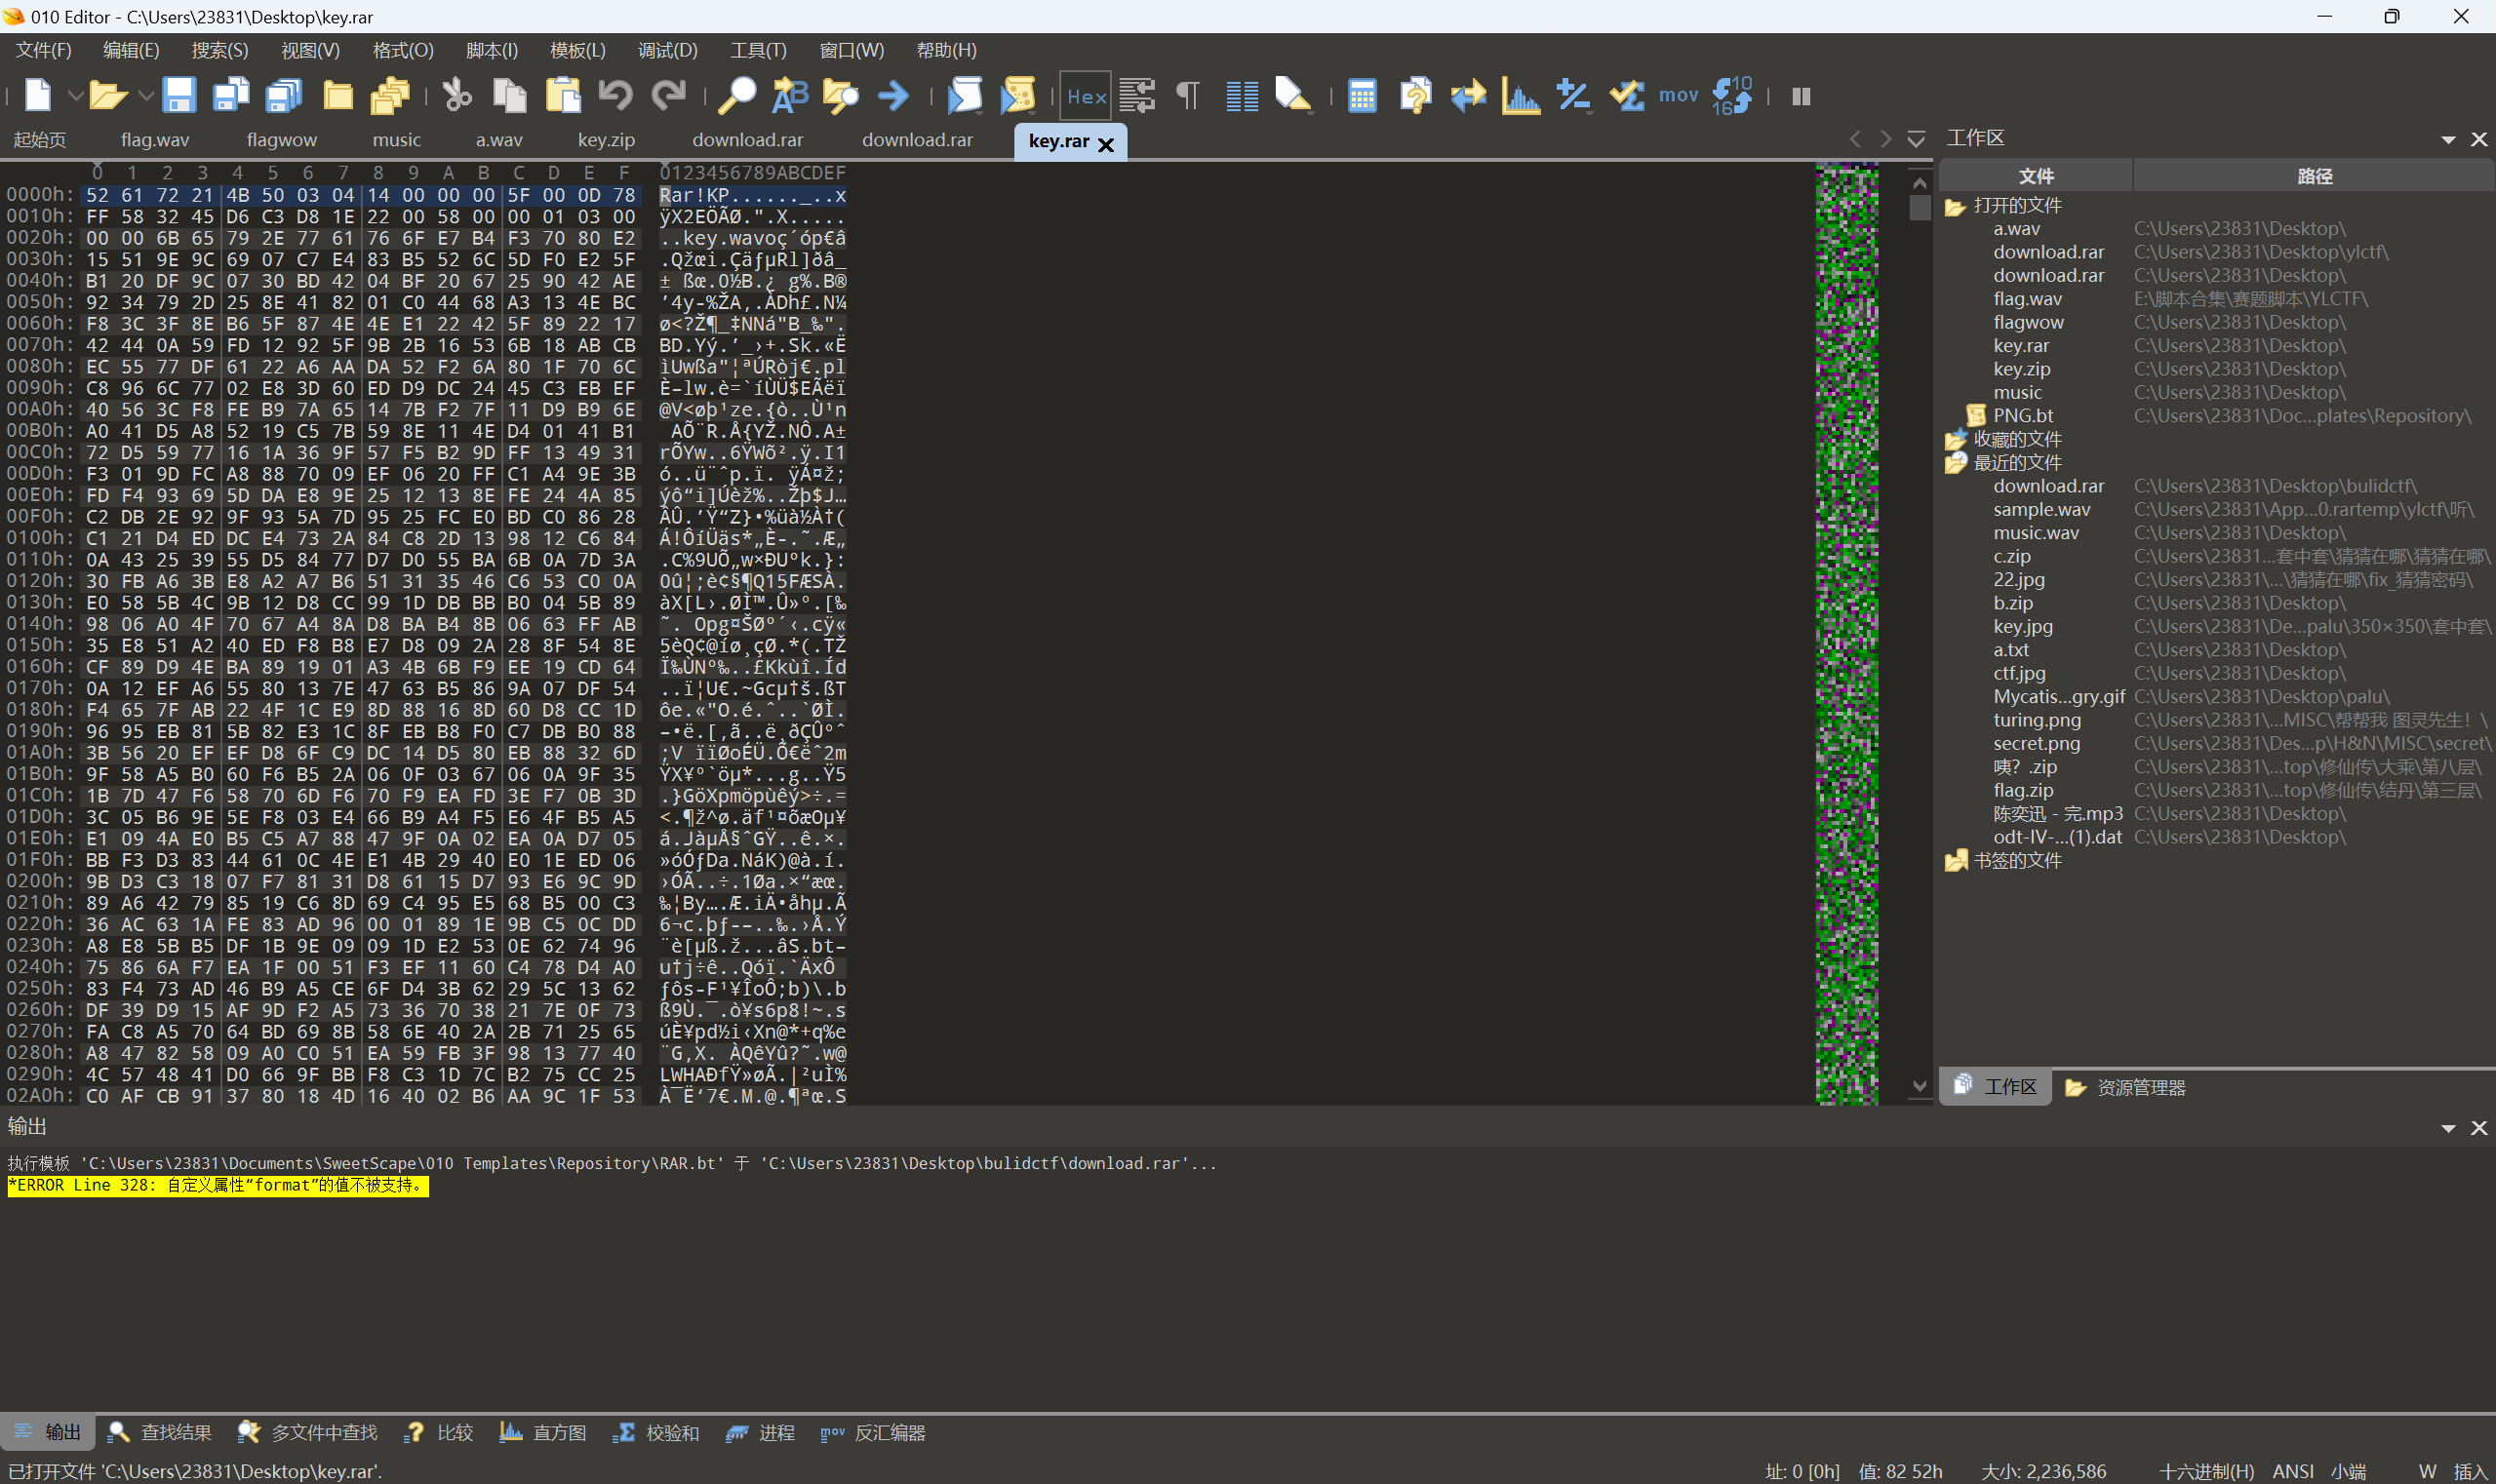Image resolution: width=2496 pixels, height=1484 pixels.
Task: Click the Run Template toolbar icon
Action: [x=1017, y=96]
